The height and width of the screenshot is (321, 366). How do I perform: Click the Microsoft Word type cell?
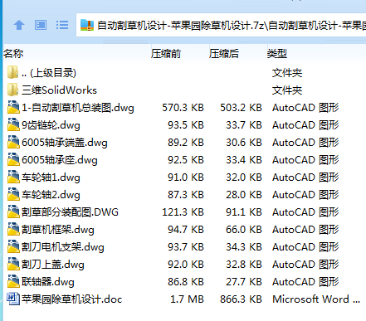tap(316, 299)
